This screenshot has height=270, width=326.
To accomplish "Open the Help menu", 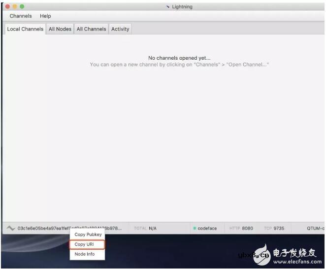I will [45, 16].
